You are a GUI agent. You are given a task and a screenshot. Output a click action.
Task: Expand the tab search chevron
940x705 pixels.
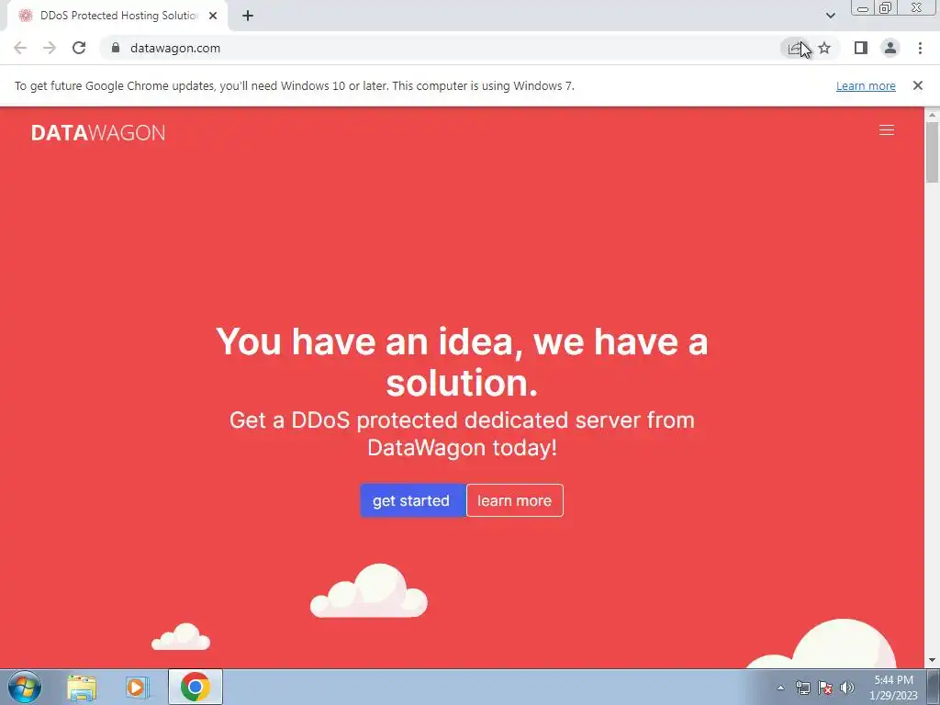[x=830, y=16]
